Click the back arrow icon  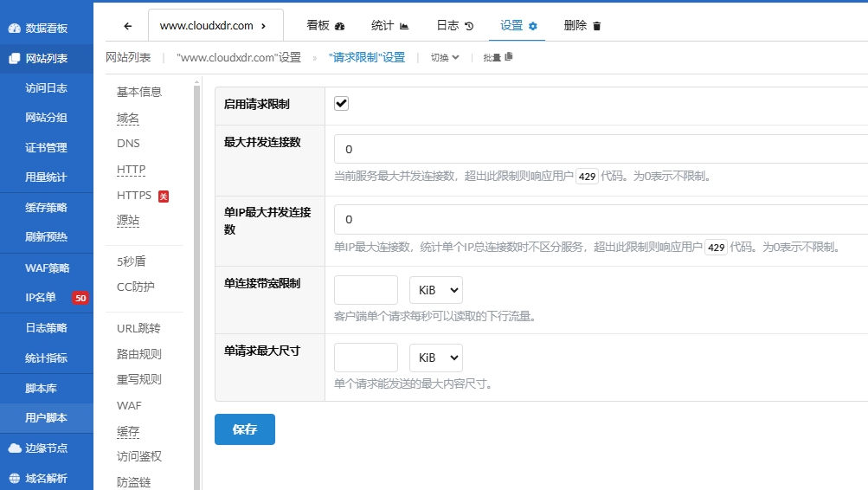point(128,26)
